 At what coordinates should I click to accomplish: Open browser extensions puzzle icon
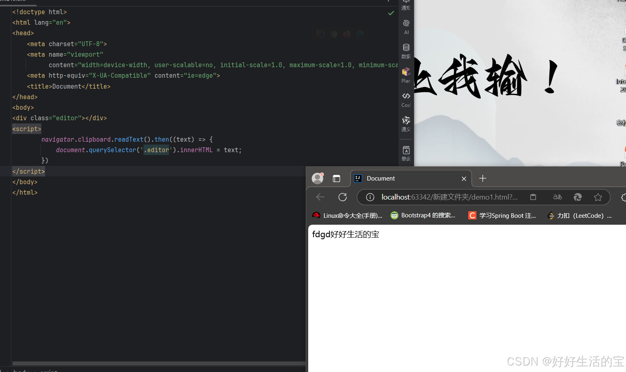pos(624,197)
